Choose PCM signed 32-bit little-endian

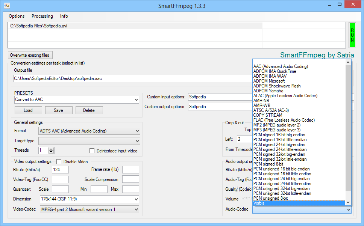coord(299,159)
